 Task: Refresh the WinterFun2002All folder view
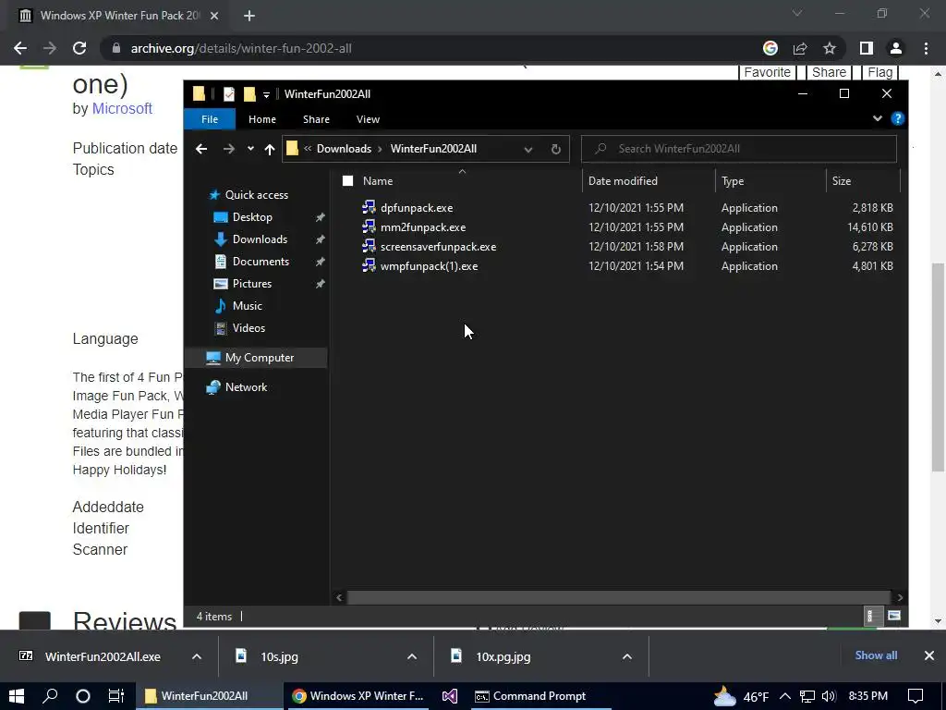(555, 149)
